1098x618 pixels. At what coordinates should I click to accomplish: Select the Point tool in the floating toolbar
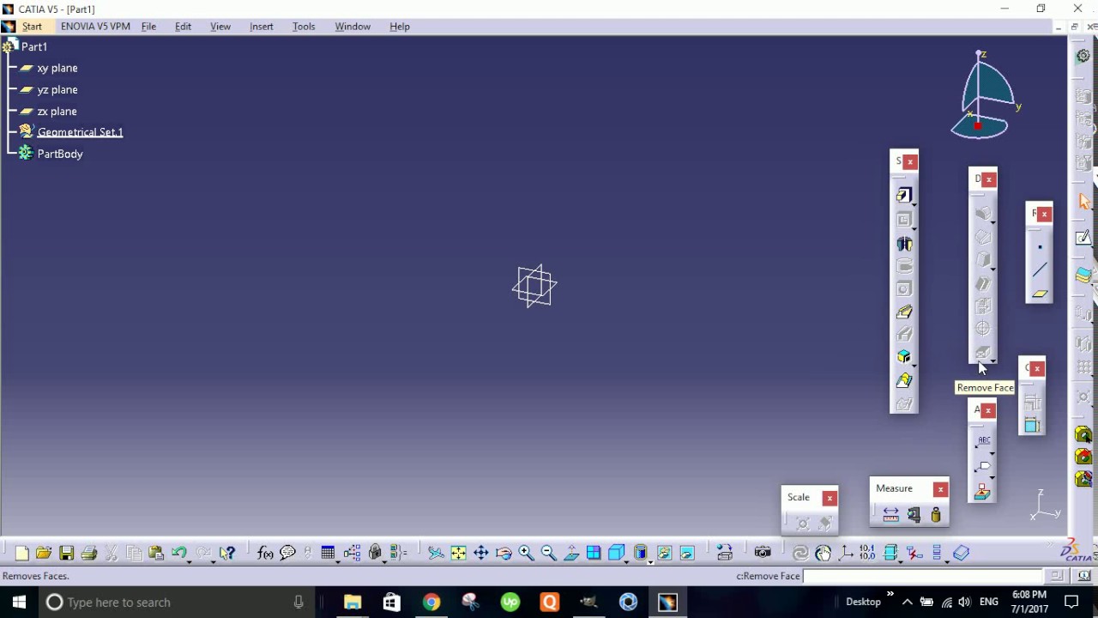tap(1040, 247)
